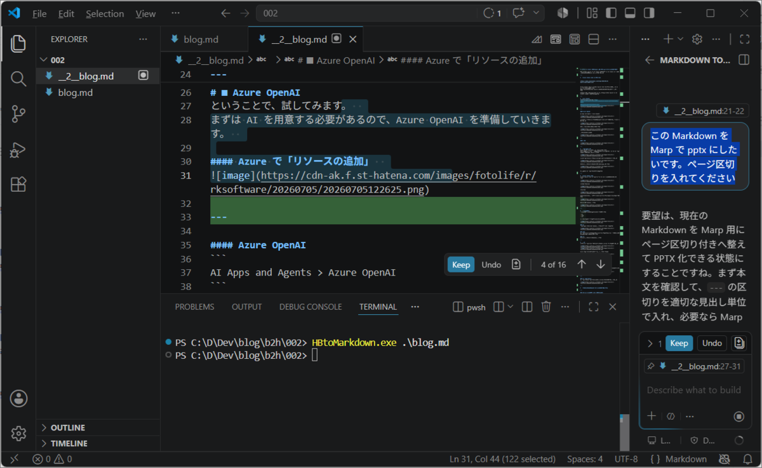This screenshot has height=468, width=762.
Task: Open the Source Control view
Action: click(x=18, y=114)
